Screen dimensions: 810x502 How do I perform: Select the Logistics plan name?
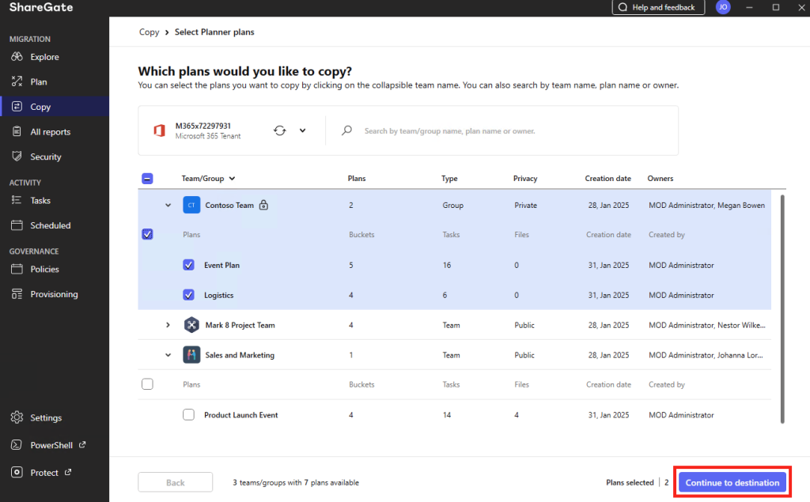(x=218, y=295)
